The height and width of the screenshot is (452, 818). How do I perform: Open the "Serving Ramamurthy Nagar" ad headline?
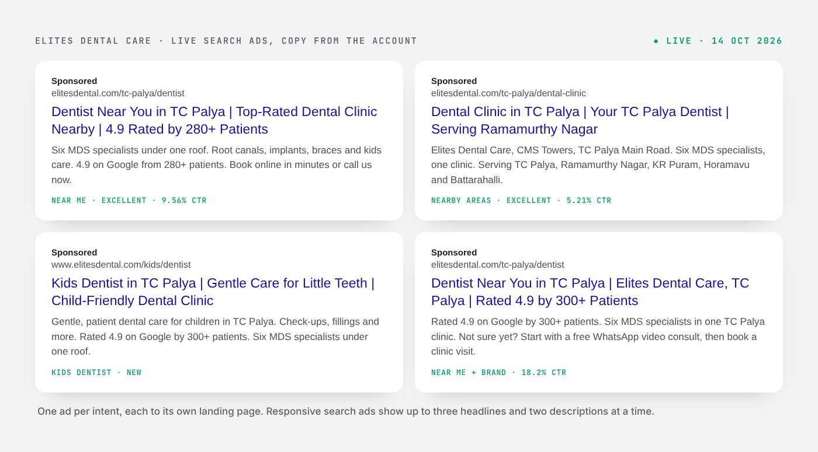[580, 120]
